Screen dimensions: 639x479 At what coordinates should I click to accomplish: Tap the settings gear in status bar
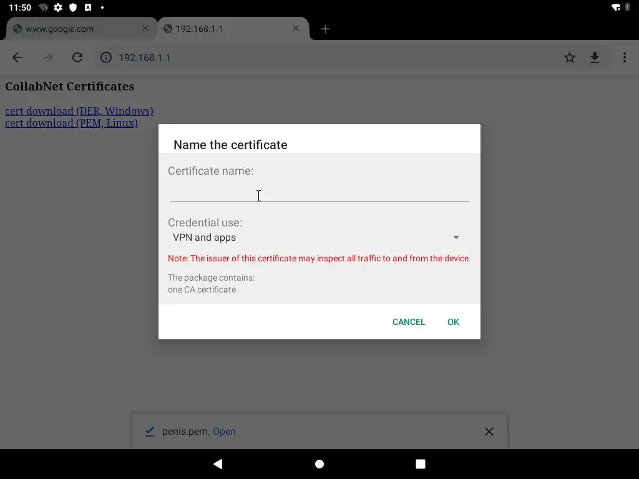coord(58,7)
